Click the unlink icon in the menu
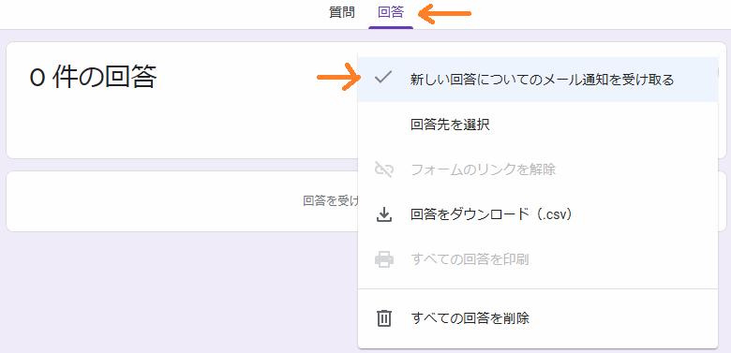 point(384,169)
